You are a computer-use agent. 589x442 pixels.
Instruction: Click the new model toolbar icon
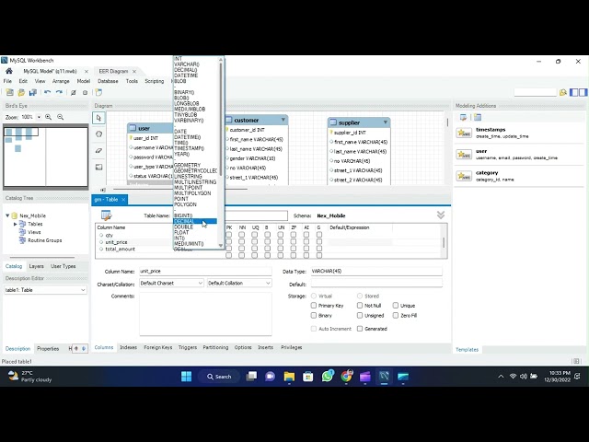point(10,92)
